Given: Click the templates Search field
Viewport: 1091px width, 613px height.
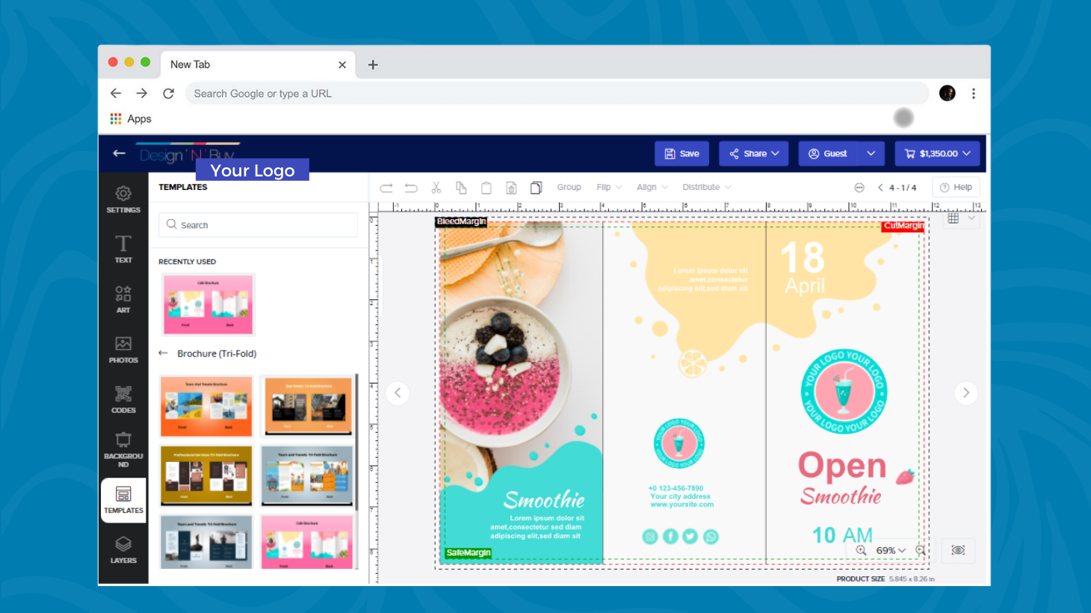Looking at the screenshot, I should [258, 225].
